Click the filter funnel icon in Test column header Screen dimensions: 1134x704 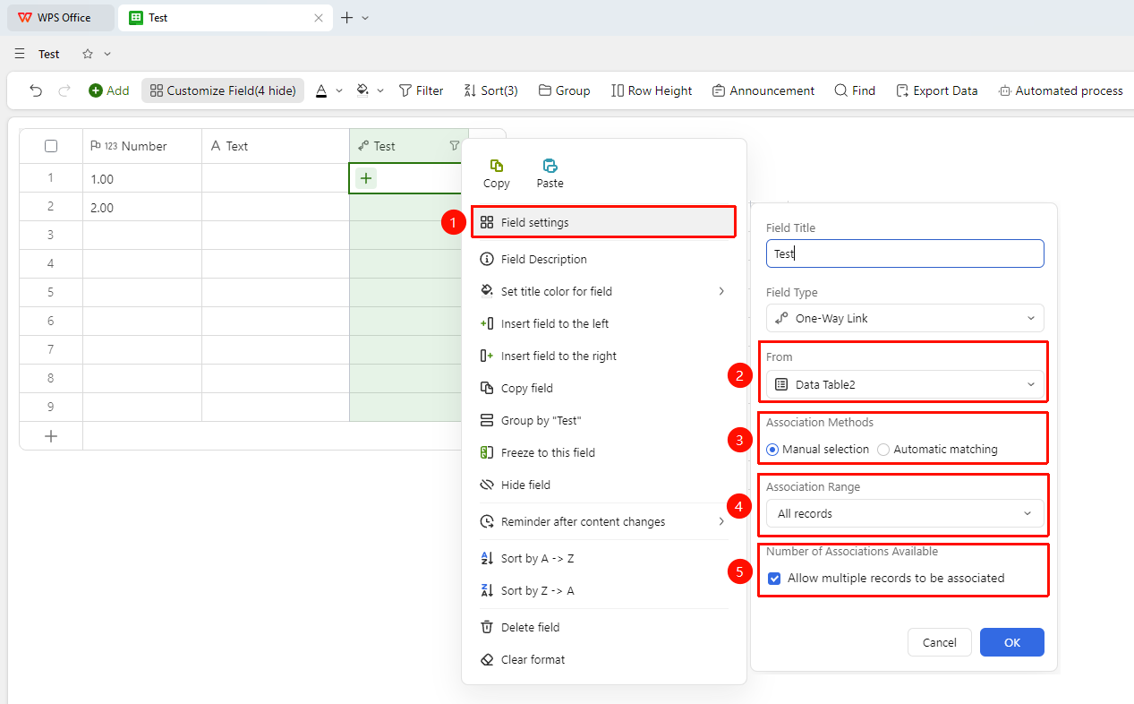[455, 146]
